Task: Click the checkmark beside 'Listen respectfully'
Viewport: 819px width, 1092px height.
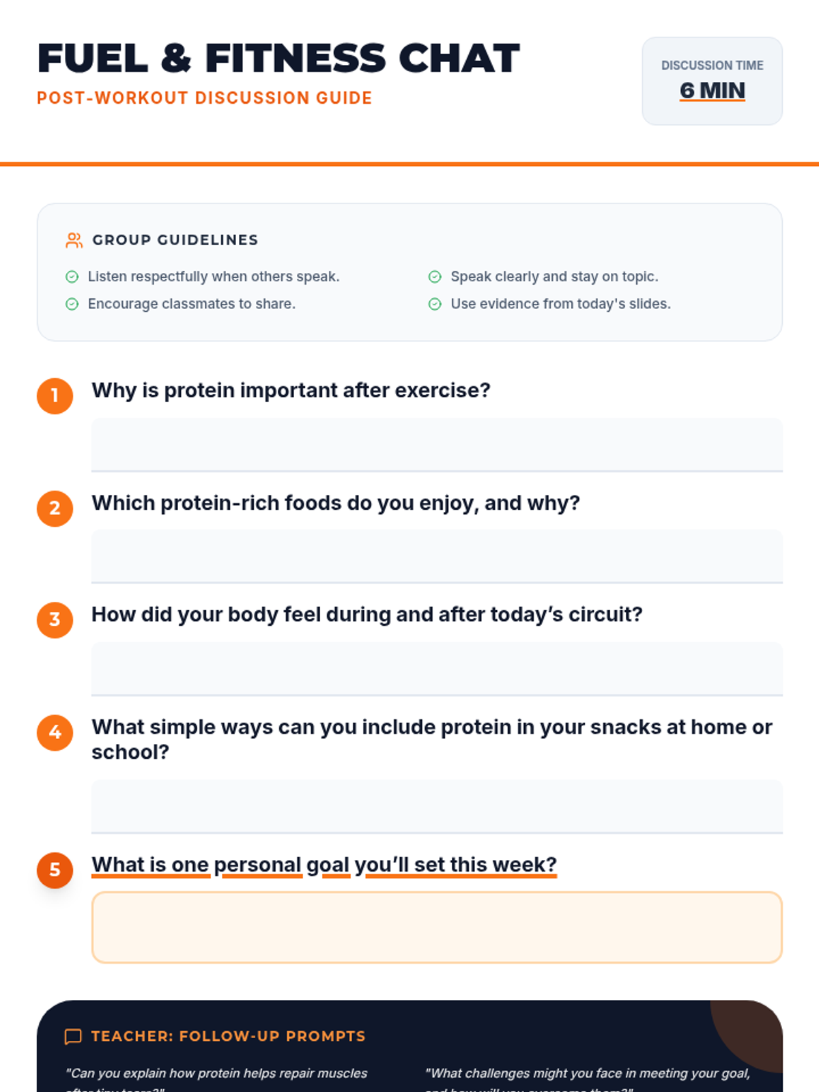Action: tap(72, 276)
